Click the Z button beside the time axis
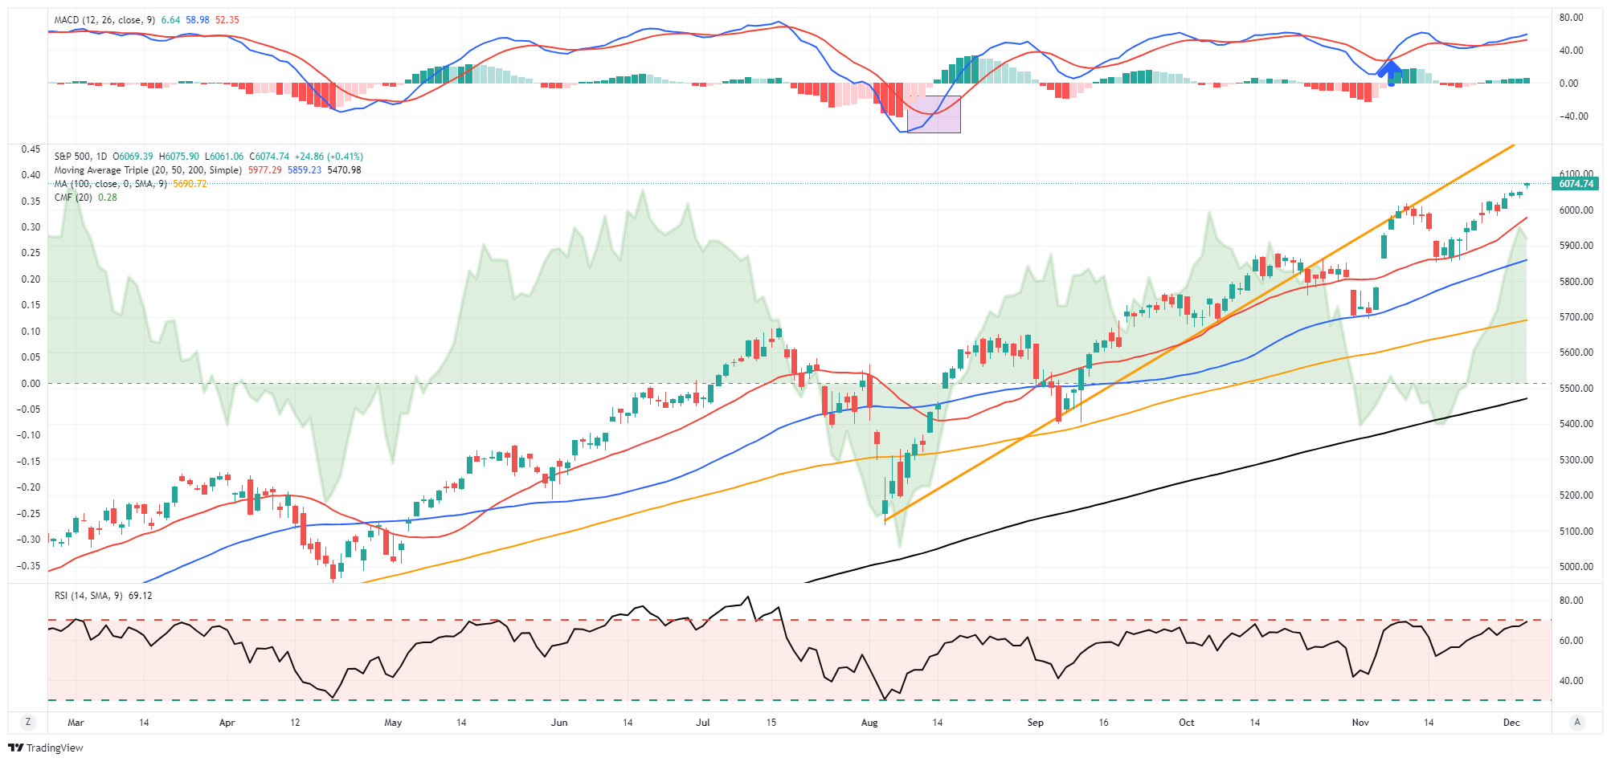The image size is (1611, 762). tap(28, 722)
